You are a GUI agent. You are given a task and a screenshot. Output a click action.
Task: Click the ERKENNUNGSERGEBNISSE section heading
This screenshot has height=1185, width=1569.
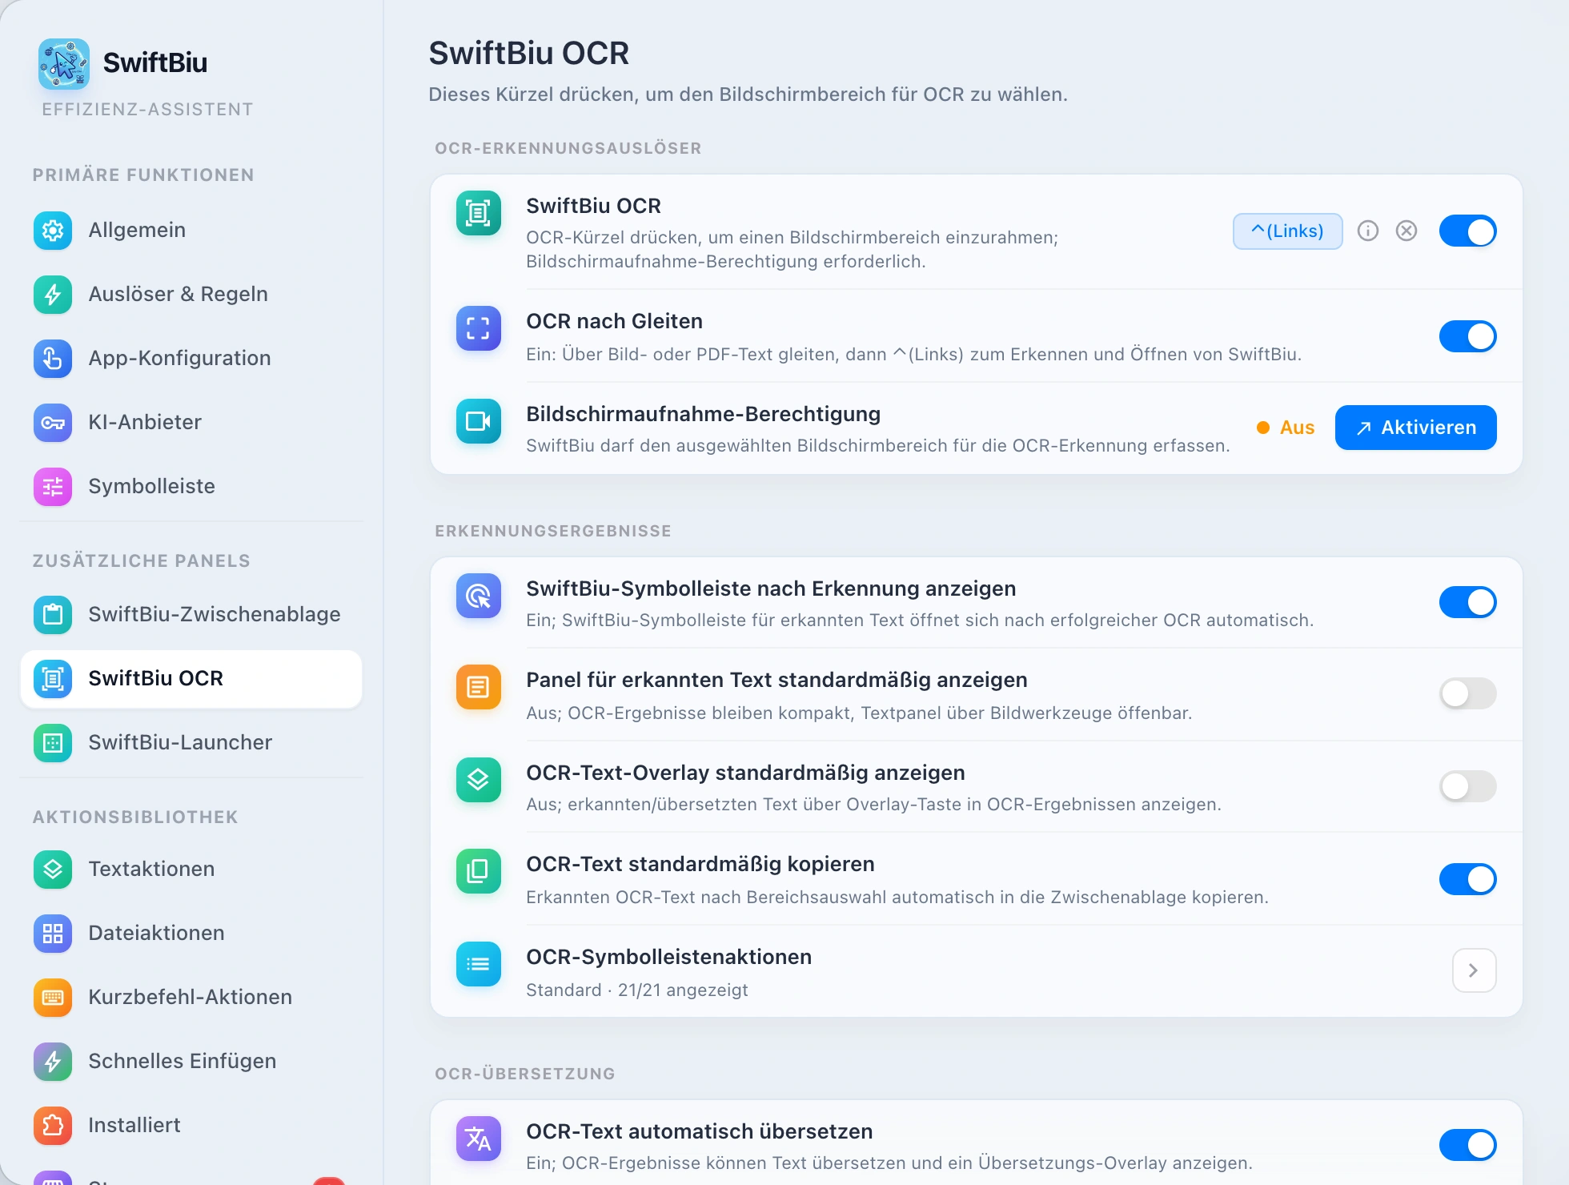[x=553, y=531]
